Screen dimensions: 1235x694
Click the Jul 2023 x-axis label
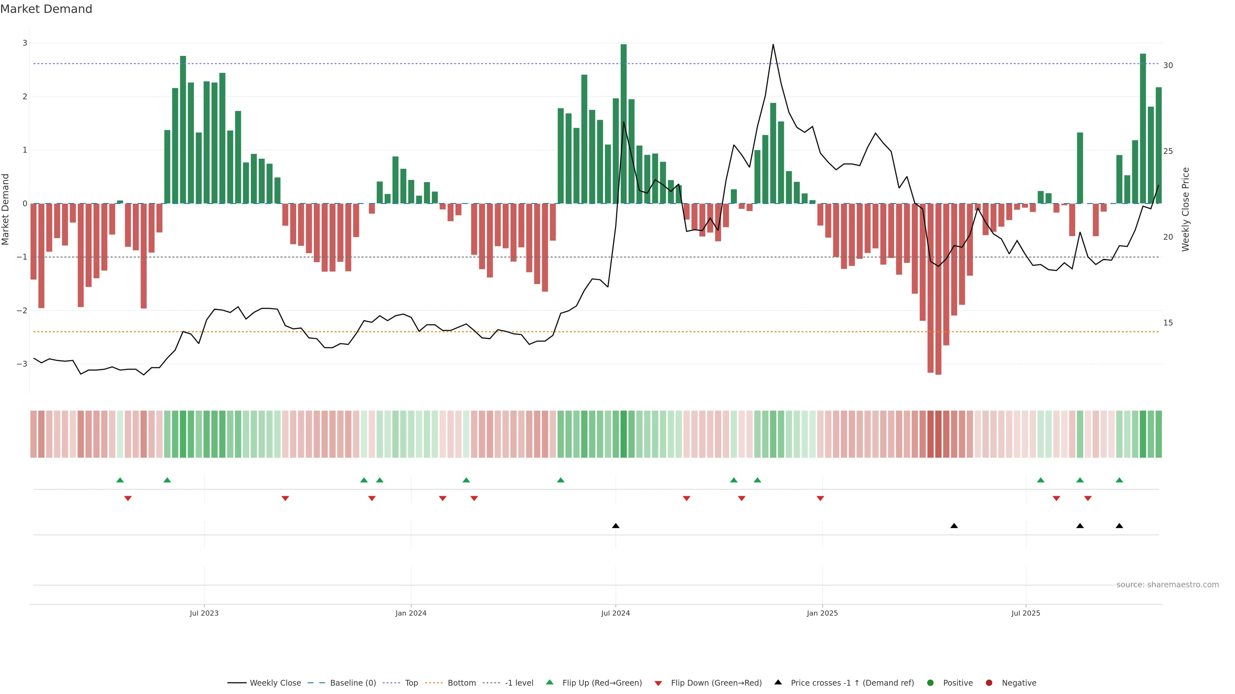click(x=204, y=613)
